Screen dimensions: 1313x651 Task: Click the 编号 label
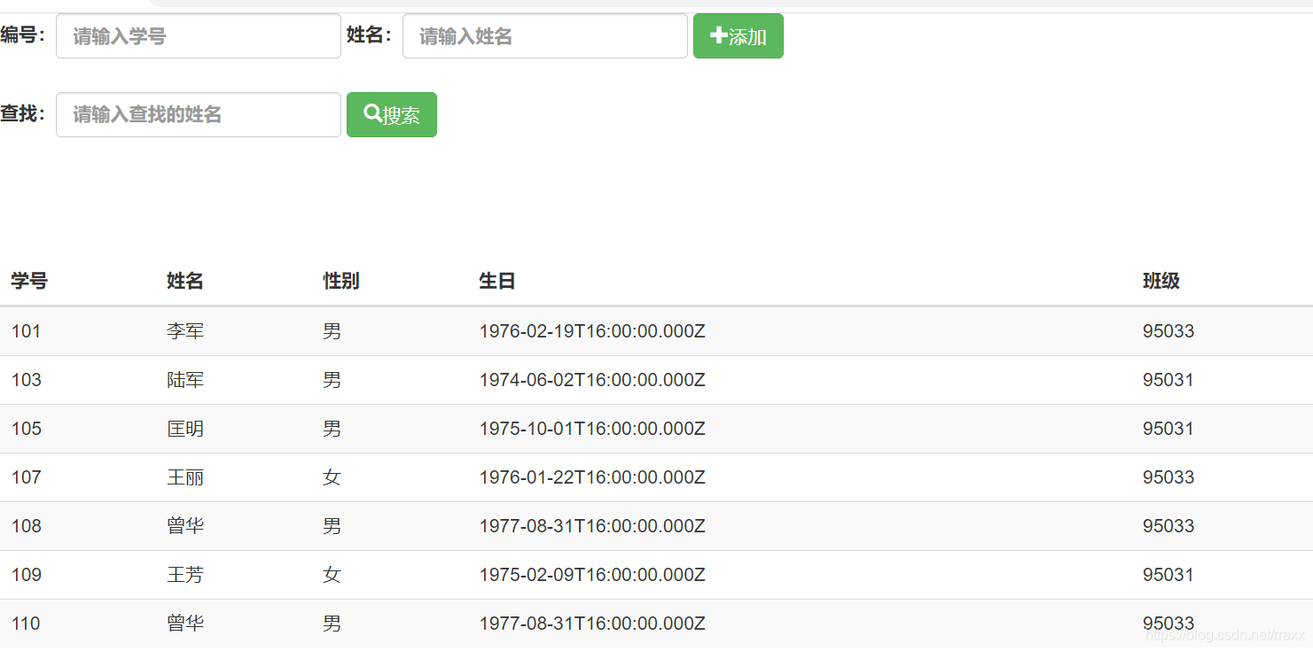click(23, 35)
